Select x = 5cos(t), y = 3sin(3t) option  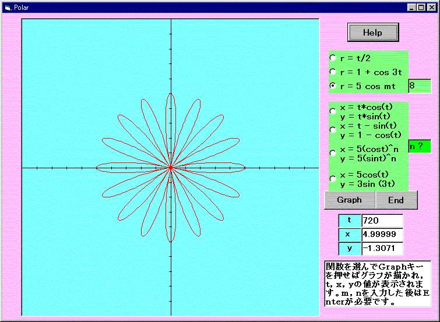(x=333, y=179)
